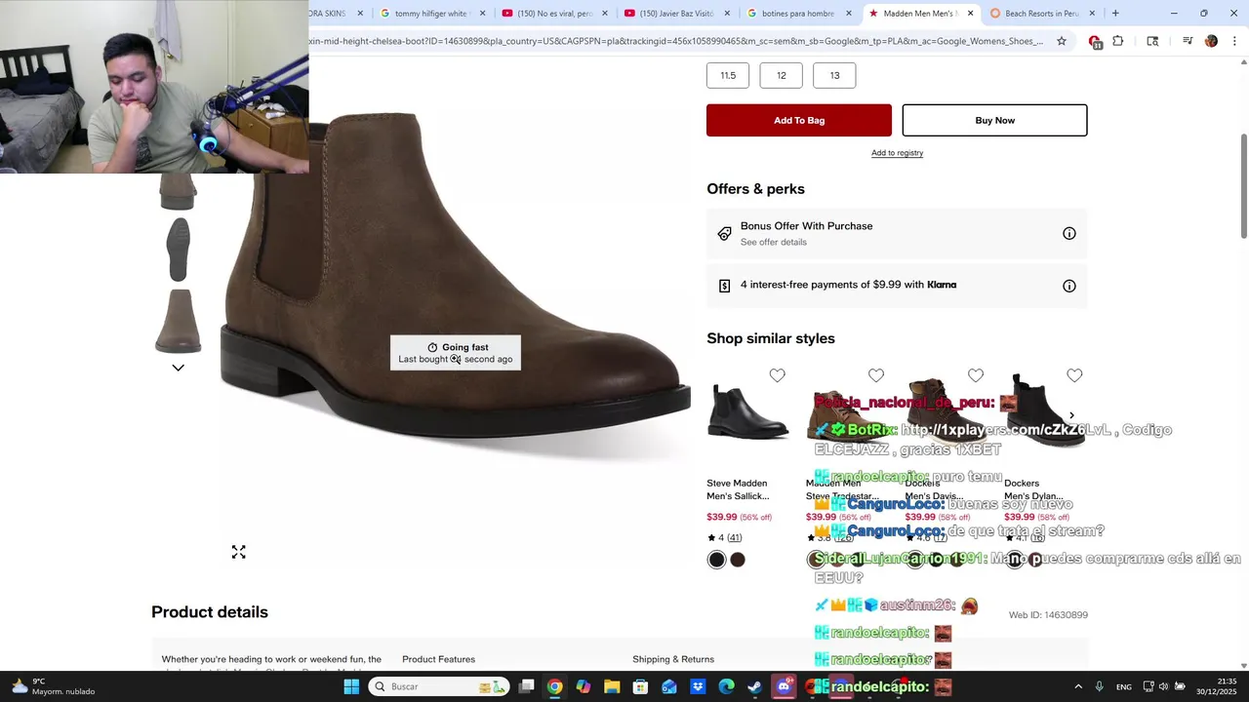The width and height of the screenshot is (1249, 702).
Task: Bookmark this page with the star icon
Action: [1062, 41]
